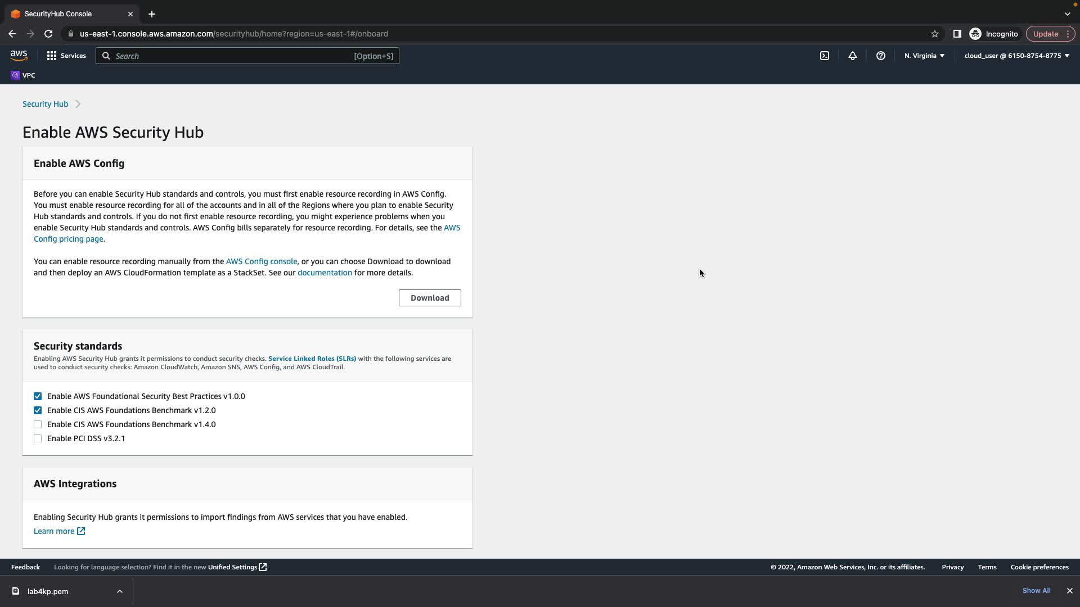Open a new browser tab

tap(152, 14)
